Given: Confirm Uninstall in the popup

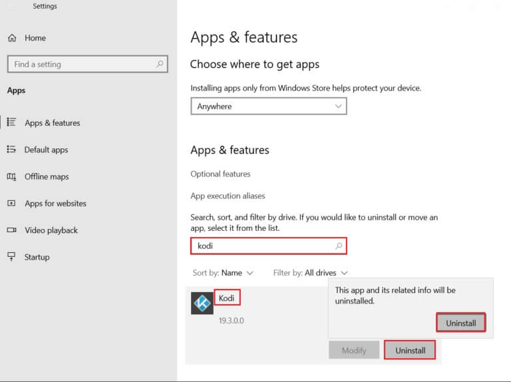Looking at the screenshot, I should click(x=461, y=323).
